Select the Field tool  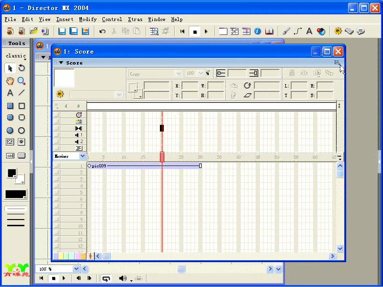click(x=10, y=155)
